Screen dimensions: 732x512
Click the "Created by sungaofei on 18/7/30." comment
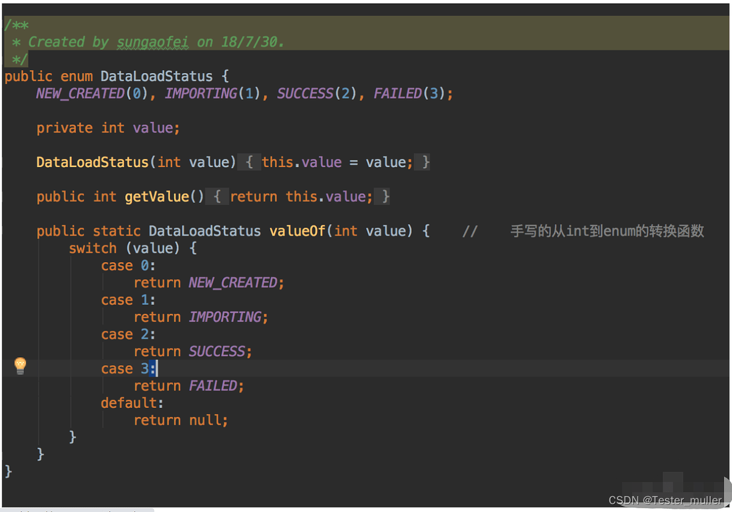click(156, 42)
